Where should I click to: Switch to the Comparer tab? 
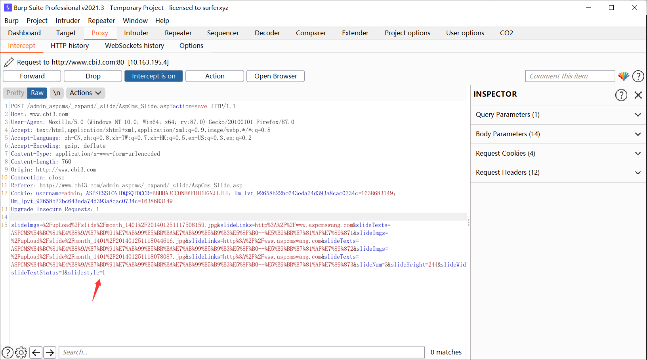pos(311,33)
